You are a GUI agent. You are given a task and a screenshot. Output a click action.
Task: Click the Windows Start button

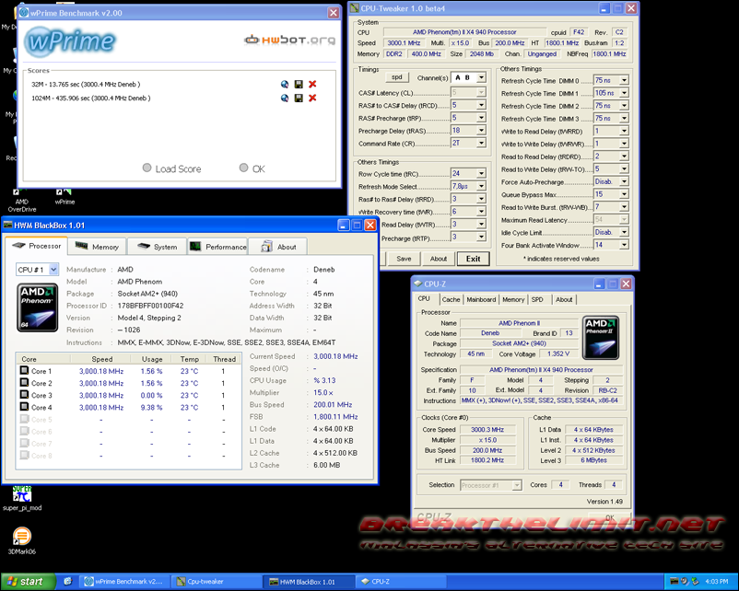coord(28,582)
